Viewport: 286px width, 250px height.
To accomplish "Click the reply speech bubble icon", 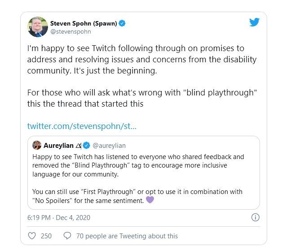I will click(67, 236).
